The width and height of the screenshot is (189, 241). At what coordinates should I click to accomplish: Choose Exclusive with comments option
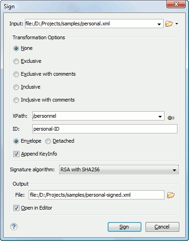[x=16, y=74]
